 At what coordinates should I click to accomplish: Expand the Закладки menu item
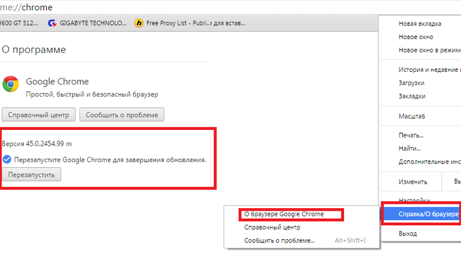coord(412,96)
